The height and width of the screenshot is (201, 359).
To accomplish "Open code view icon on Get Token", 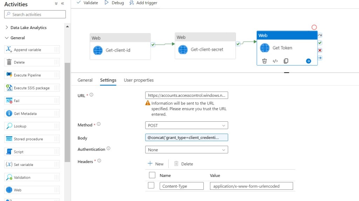I will [x=275, y=61].
